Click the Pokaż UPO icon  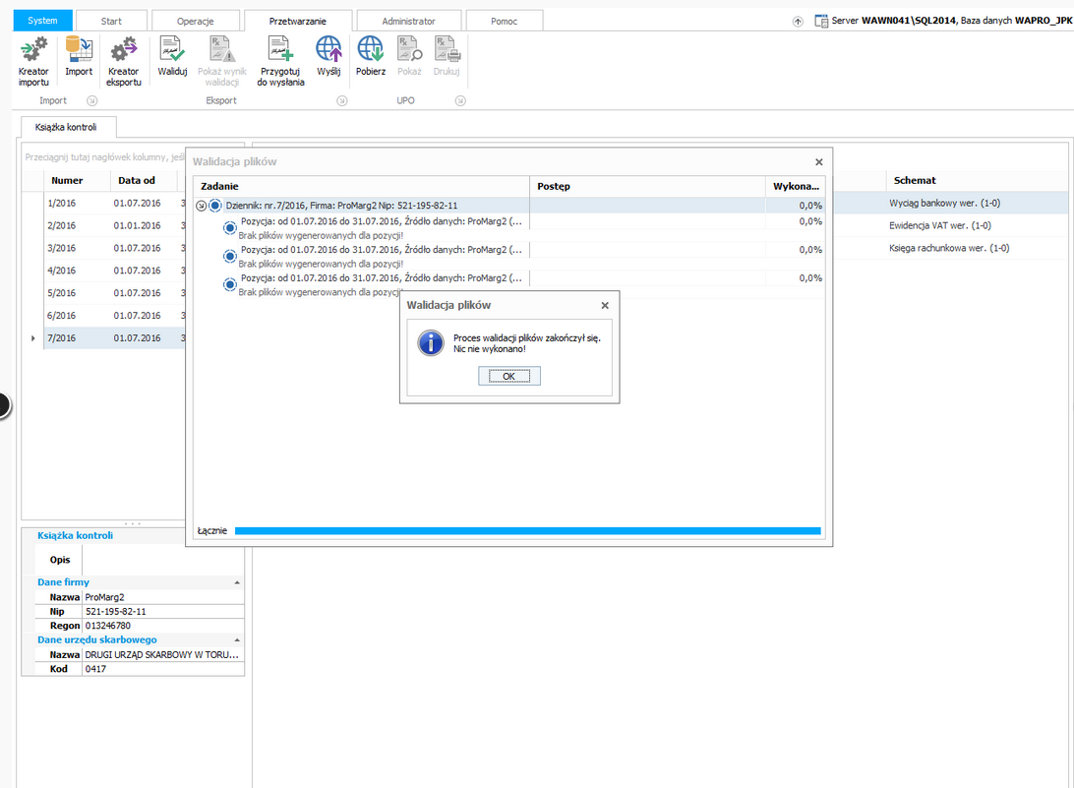(409, 56)
